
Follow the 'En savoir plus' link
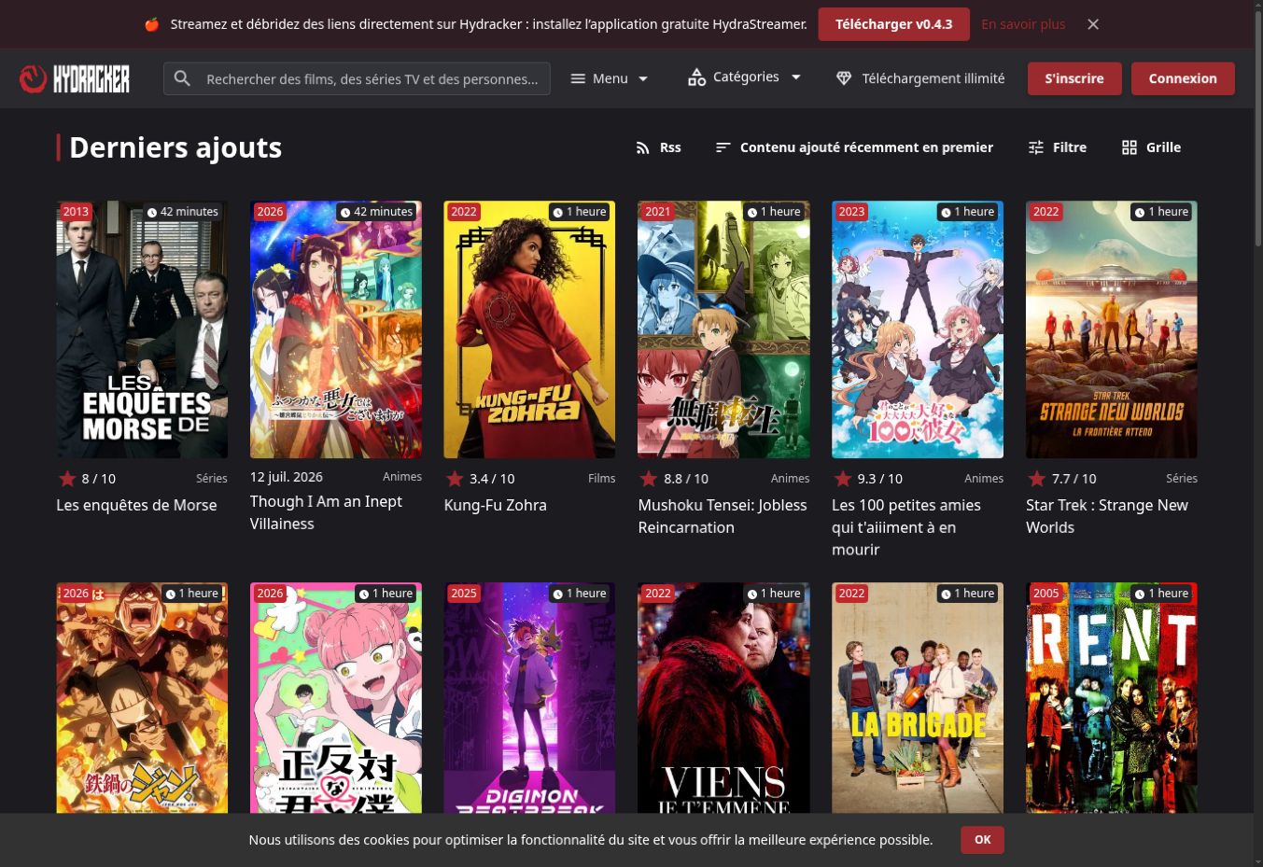[1023, 24]
